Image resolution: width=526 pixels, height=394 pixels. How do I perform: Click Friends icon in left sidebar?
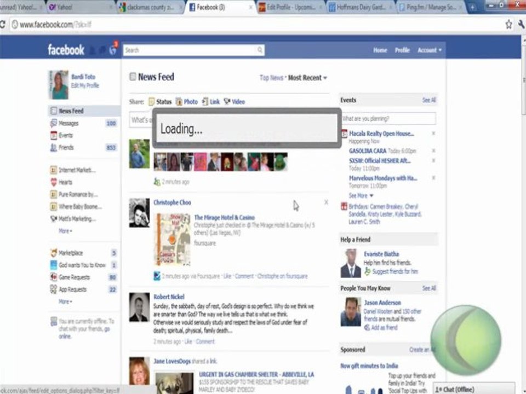tap(53, 147)
